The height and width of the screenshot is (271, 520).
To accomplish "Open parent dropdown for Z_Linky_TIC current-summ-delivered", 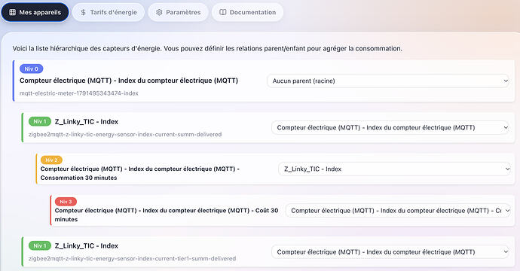I will click(390, 127).
